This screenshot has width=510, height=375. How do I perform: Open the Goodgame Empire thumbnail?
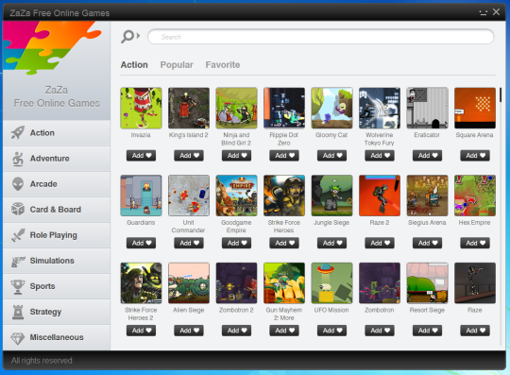click(236, 196)
